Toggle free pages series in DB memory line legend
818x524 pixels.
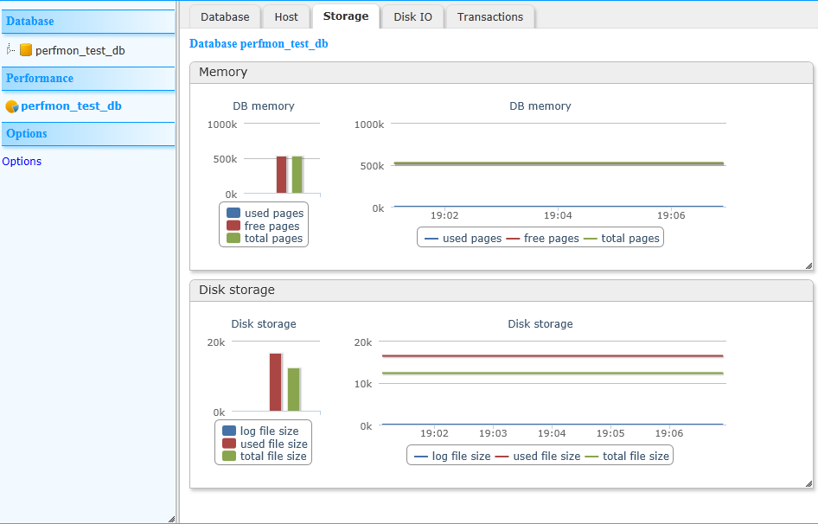coord(542,239)
